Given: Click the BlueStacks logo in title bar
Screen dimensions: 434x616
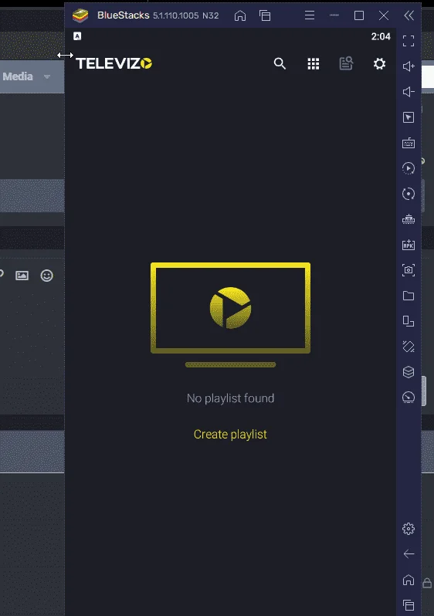Looking at the screenshot, I should pos(80,15).
